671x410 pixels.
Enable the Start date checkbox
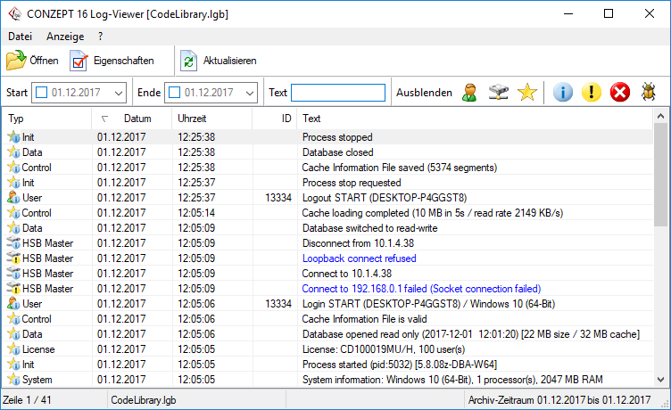42,93
